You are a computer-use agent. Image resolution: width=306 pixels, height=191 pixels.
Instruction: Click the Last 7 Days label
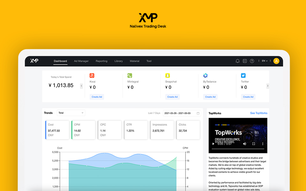coord(154,113)
